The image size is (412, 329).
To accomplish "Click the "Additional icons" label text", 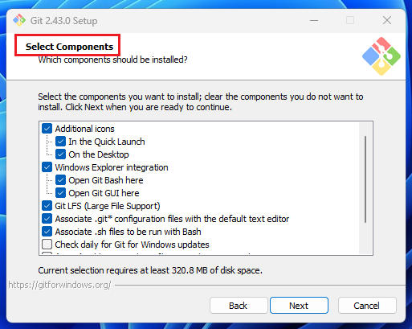I will [x=84, y=129].
